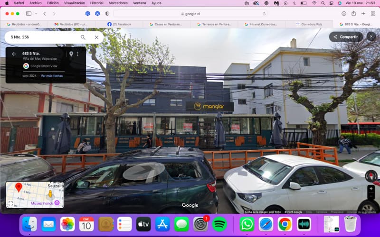Open Spotlight search in menu bar
380x237 pixels.
click(323, 3)
